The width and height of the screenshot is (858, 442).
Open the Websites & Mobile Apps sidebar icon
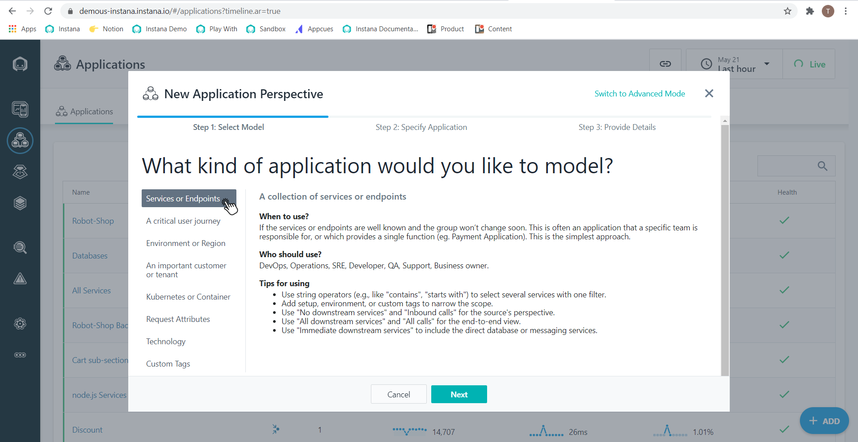(20, 109)
